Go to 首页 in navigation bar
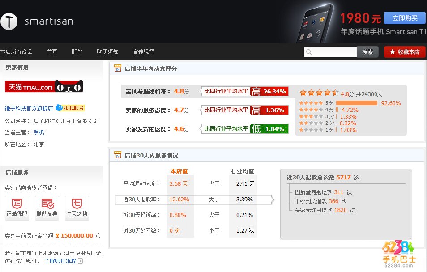 point(52,52)
